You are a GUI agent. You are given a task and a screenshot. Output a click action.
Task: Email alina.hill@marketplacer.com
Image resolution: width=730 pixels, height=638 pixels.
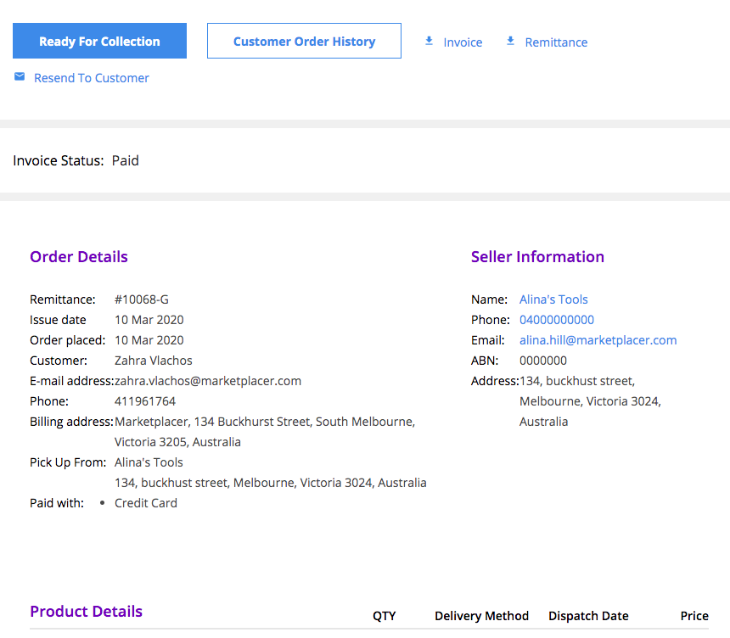pos(598,340)
